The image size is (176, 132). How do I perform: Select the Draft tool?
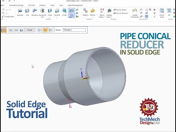64,12
